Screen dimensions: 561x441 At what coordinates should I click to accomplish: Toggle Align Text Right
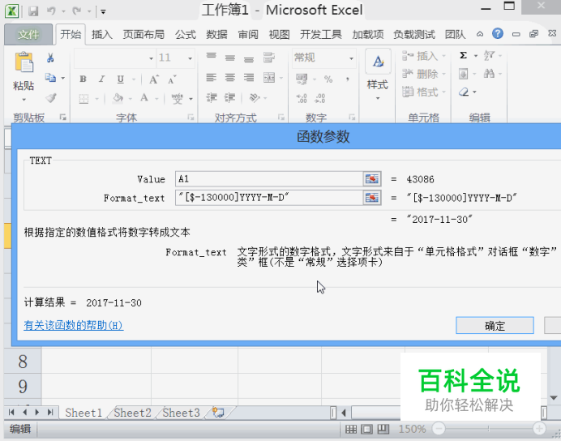click(x=249, y=77)
